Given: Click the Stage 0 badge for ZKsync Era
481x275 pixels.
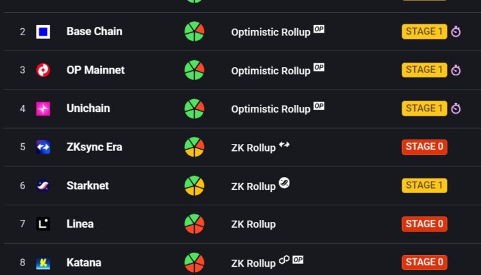Looking at the screenshot, I should (x=425, y=146).
